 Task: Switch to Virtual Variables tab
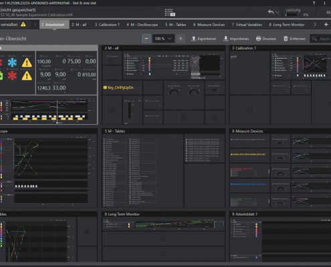(247, 25)
